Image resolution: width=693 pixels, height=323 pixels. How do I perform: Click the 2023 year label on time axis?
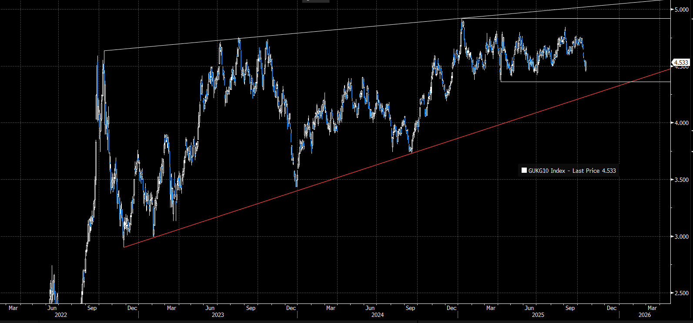(x=218, y=315)
